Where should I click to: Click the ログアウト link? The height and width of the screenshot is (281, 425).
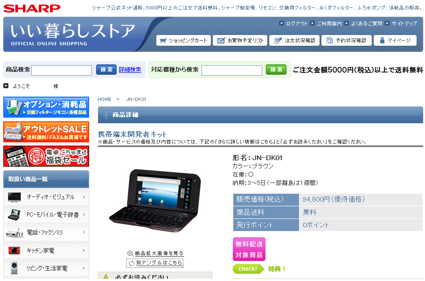pyautogui.click(x=297, y=24)
